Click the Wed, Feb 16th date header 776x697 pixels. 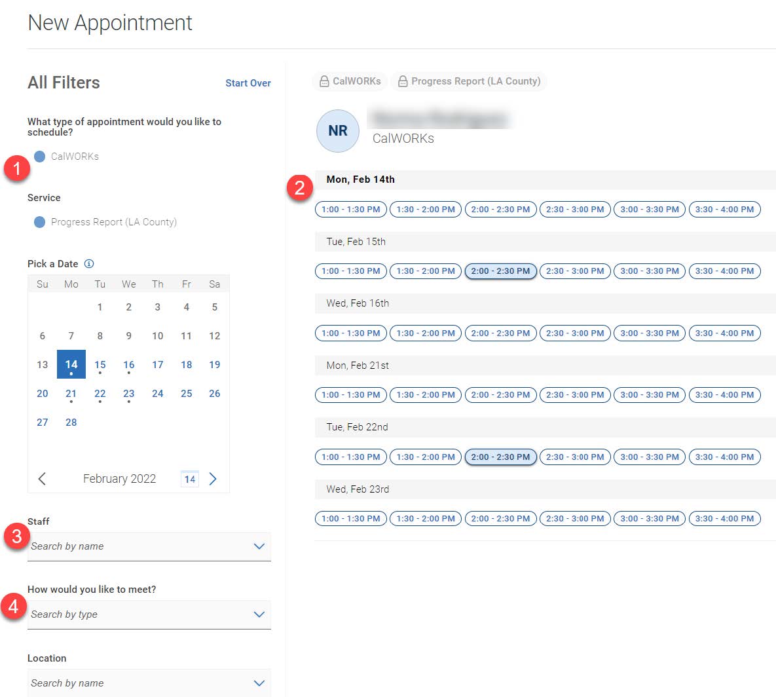tap(358, 303)
